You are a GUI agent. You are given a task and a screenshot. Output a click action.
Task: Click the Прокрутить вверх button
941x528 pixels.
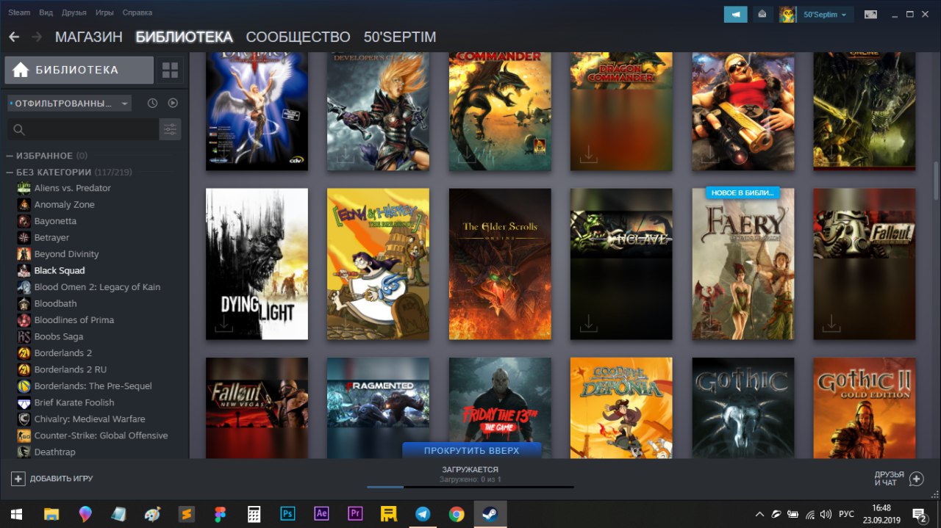[x=471, y=450]
